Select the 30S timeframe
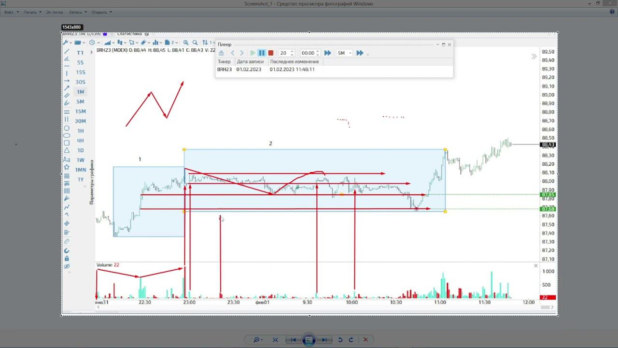 tap(80, 82)
